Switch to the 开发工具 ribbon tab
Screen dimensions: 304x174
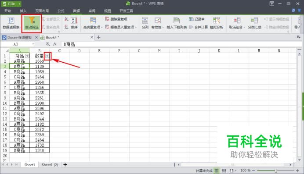click(x=126, y=11)
